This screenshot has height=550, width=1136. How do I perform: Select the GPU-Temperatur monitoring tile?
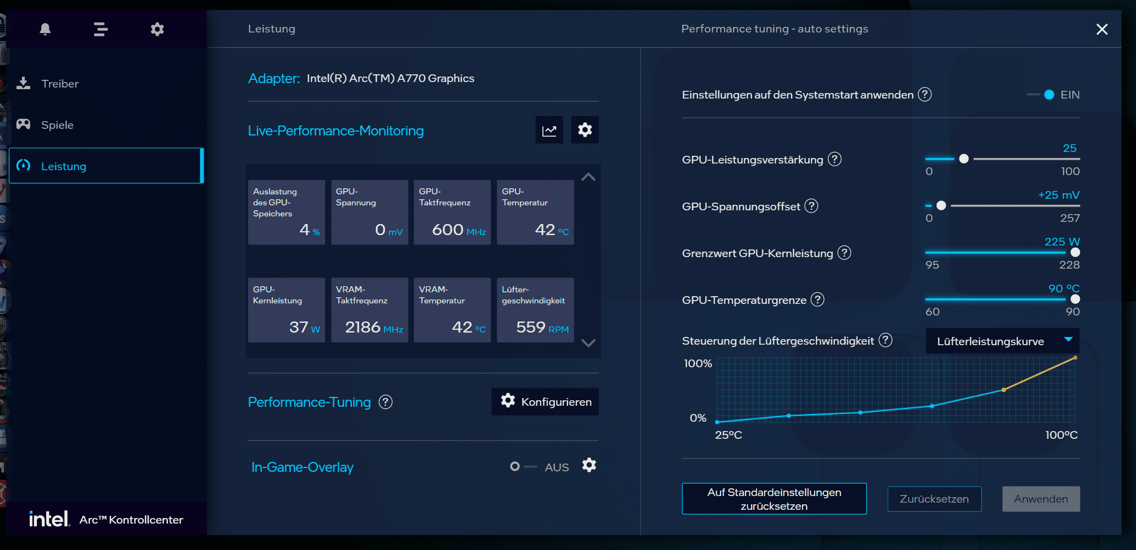point(535,213)
